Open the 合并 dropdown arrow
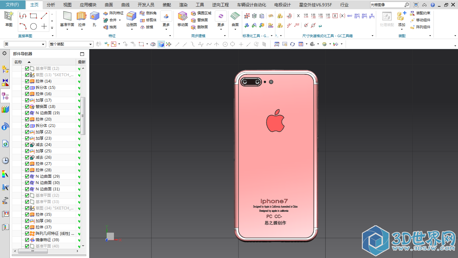Image resolution: width=458 pixels, height=258 pixels. [x=120, y=20]
